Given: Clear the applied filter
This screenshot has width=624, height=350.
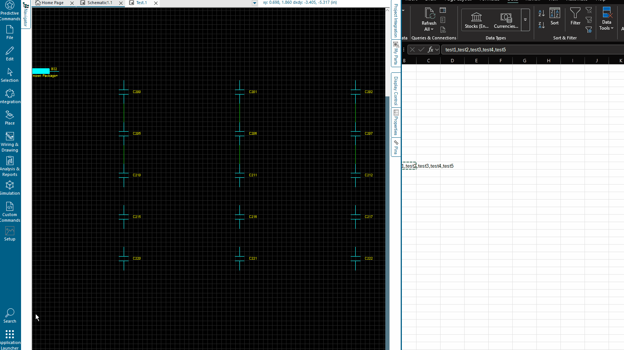Looking at the screenshot, I should 589,10.
